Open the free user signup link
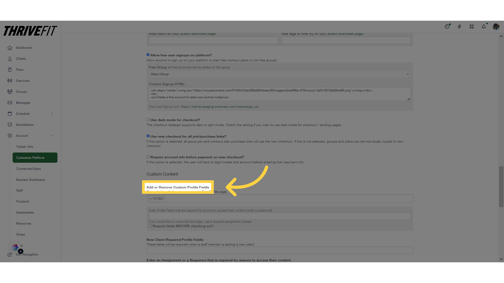Screen dimensions: 504x283 [x=219, y=106]
